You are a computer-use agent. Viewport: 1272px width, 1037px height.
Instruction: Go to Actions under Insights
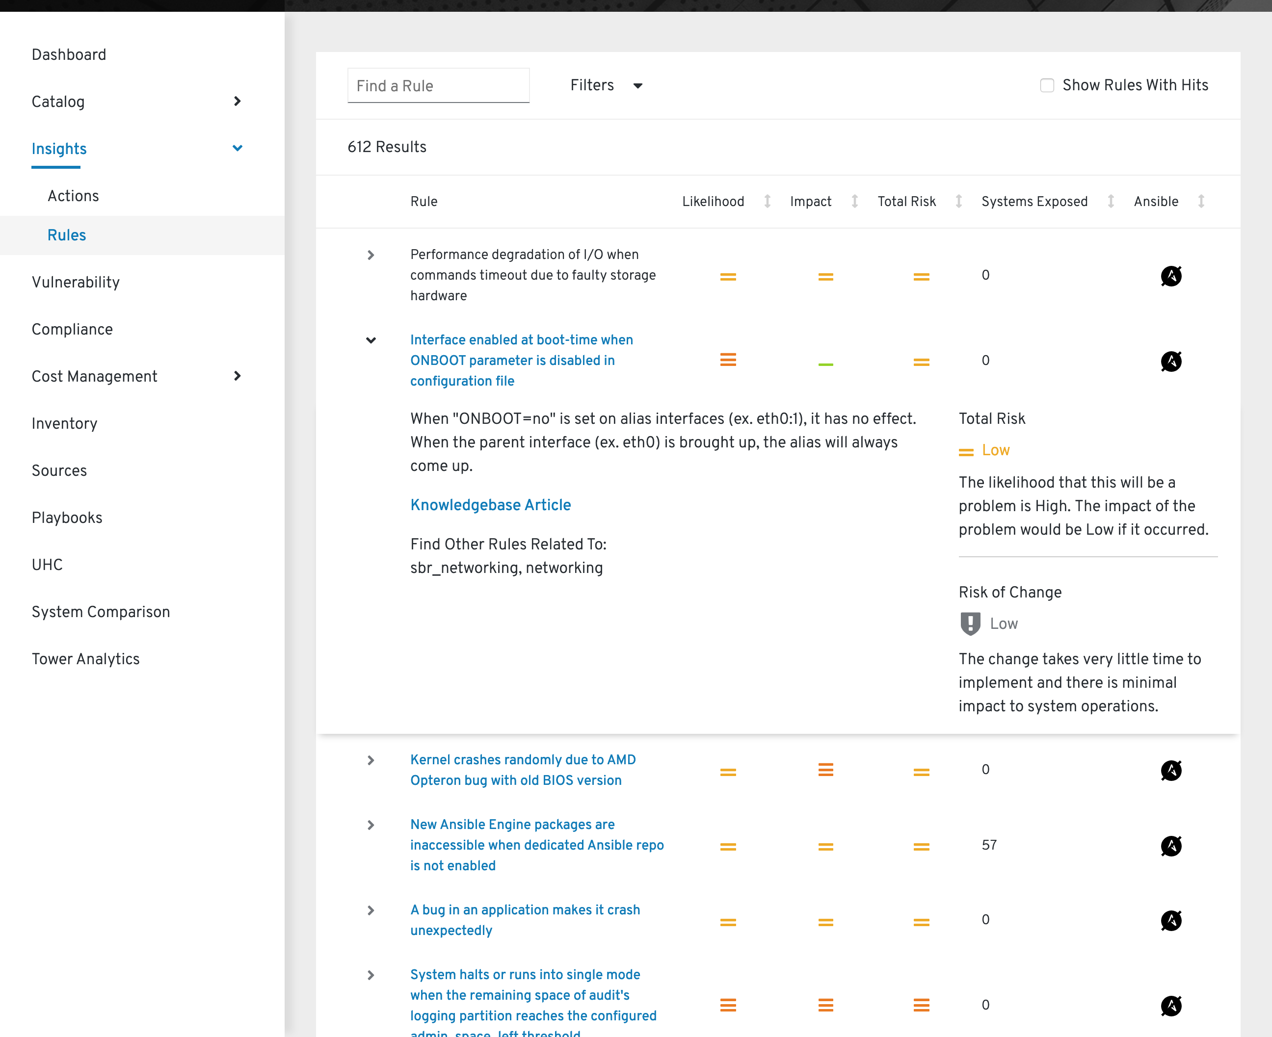point(74,196)
